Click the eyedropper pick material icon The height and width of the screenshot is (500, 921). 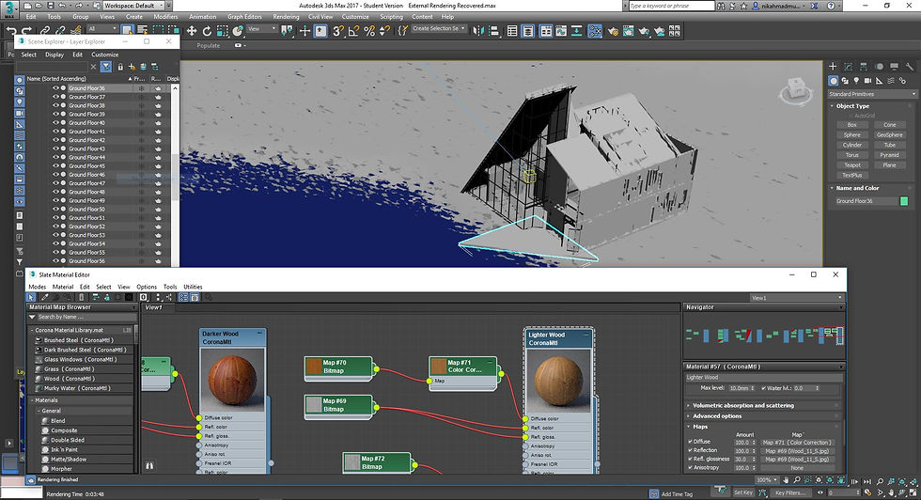(x=44, y=297)
